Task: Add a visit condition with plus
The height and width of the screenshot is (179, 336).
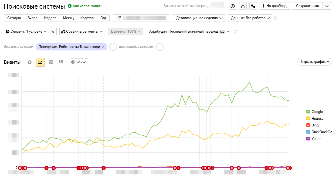Action: click(113, 47)
